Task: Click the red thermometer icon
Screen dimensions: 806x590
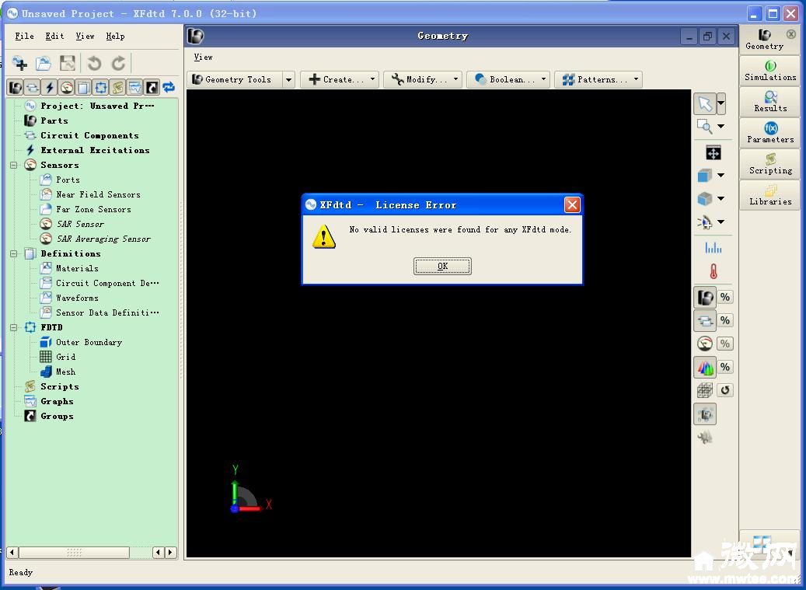Action: pyautogui.click(x=713, y=271)
